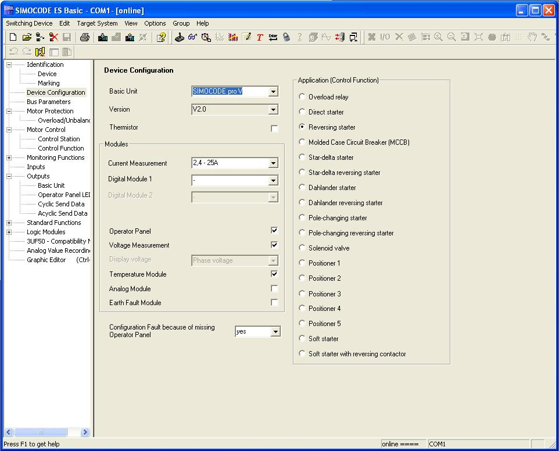Click the tree panel scroll left arrow

pyautogui.click(x=9, y=432)
